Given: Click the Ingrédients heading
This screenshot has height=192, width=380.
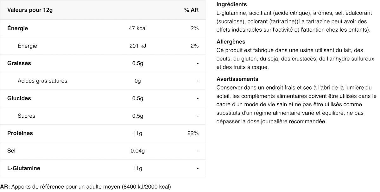Looking at the screenshot, I should click(x=232, y=4).
